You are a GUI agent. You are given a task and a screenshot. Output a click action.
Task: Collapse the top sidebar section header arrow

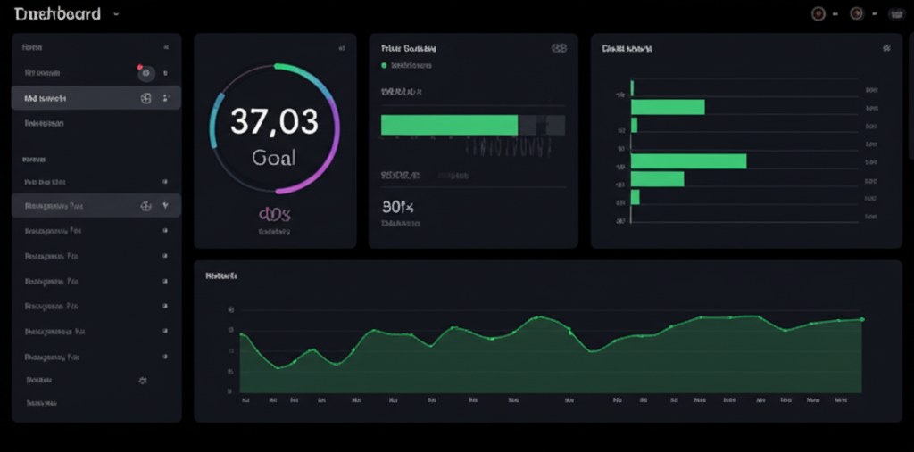[x=165, y=47]
